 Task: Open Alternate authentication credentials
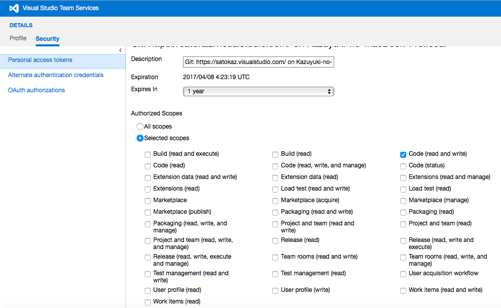coord(55,75)
